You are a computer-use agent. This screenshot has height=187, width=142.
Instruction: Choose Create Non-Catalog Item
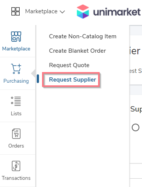(x=83, y=36)
